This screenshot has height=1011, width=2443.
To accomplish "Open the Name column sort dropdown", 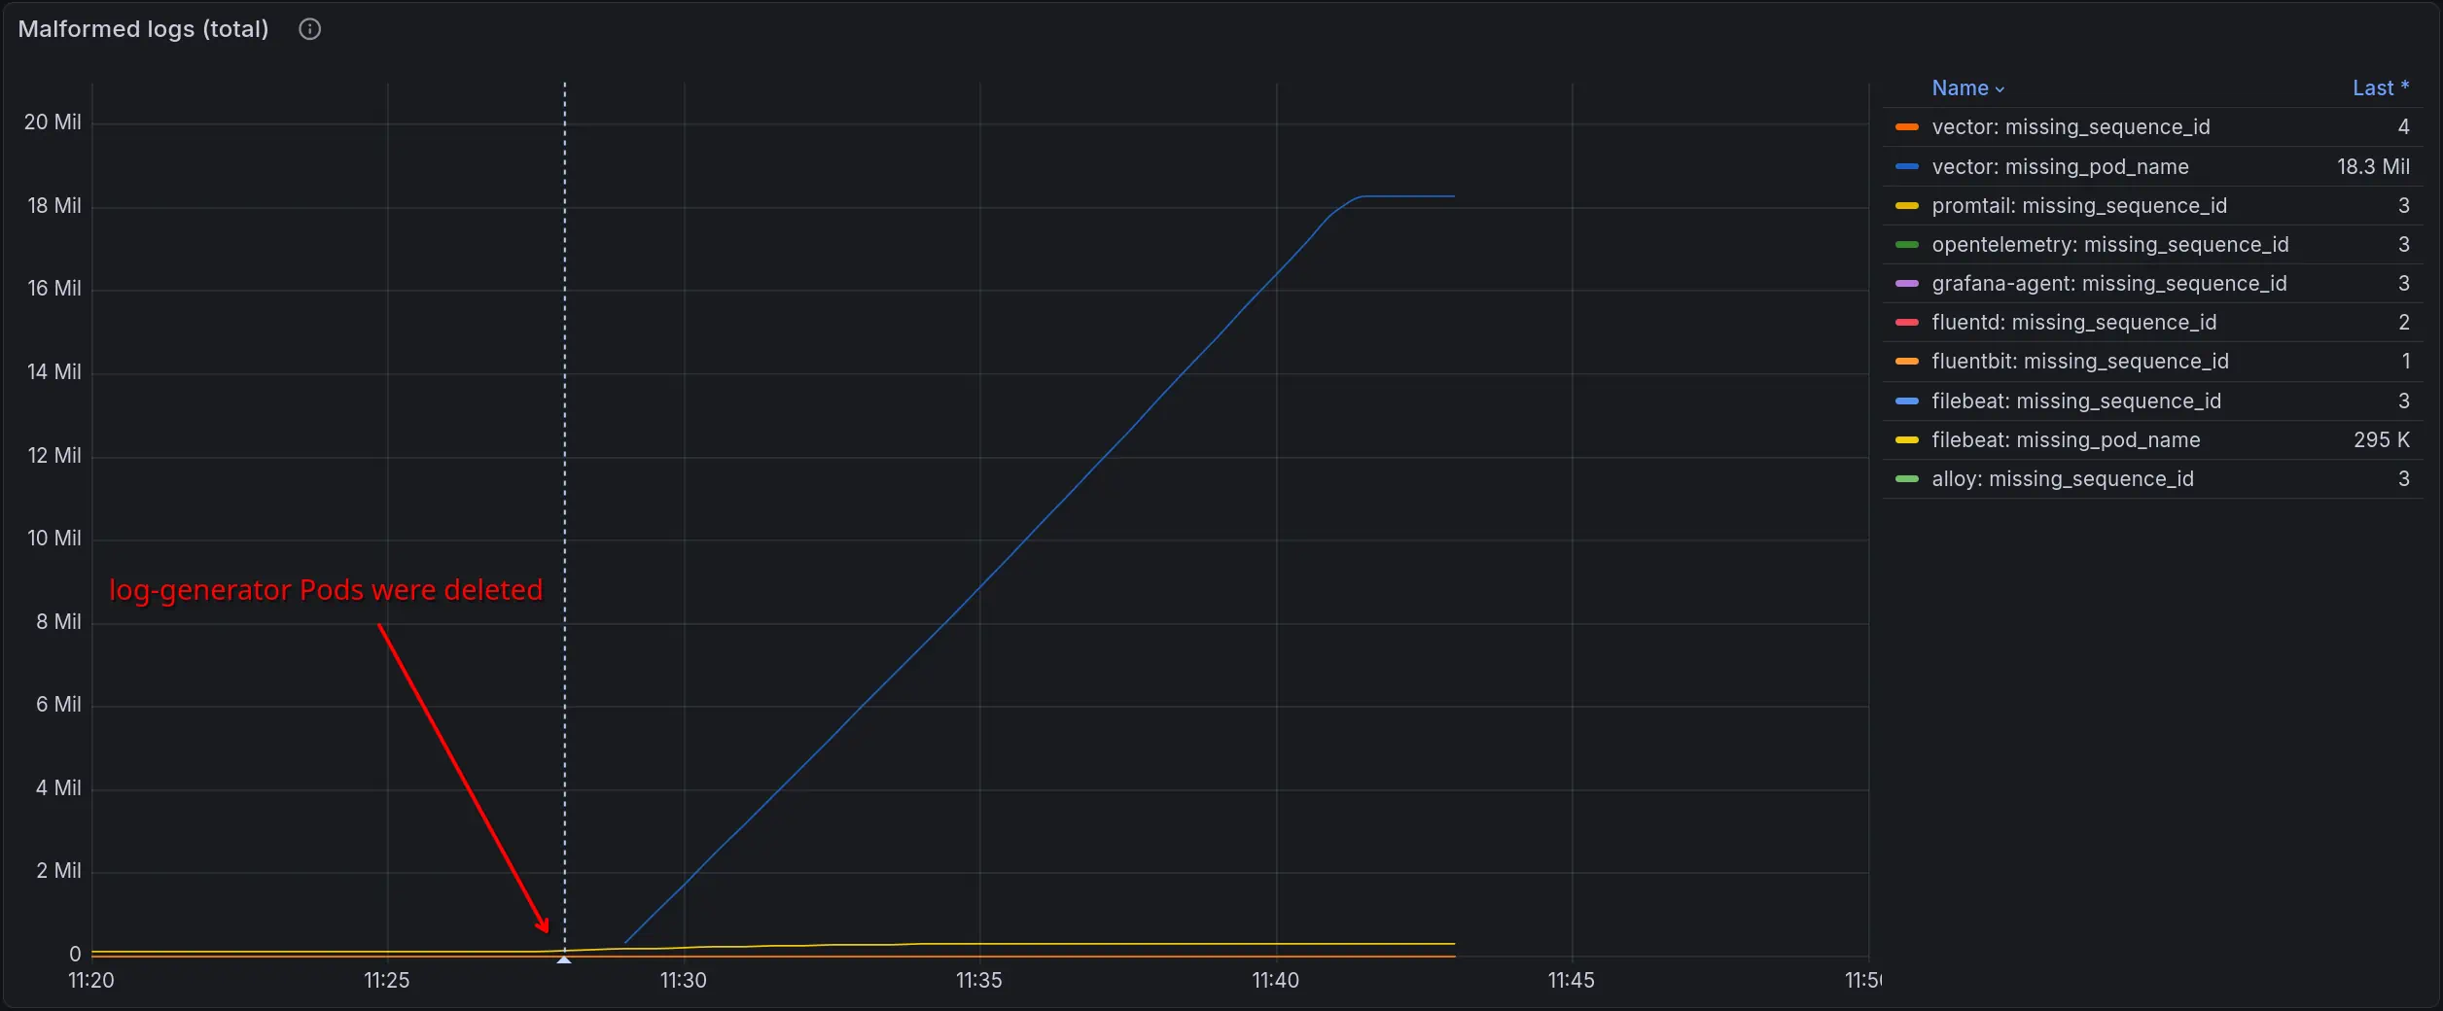I will pos(1966,88).
